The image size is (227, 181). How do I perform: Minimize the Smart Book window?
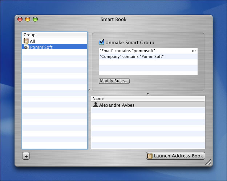[28, 19]
